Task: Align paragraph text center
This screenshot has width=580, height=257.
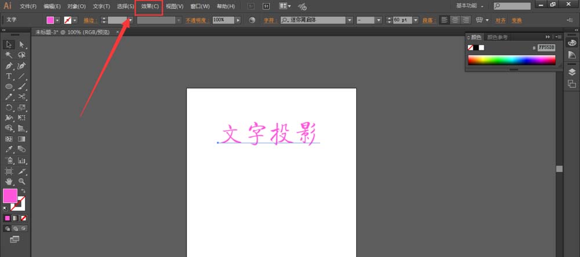Action: coord(455,20)
